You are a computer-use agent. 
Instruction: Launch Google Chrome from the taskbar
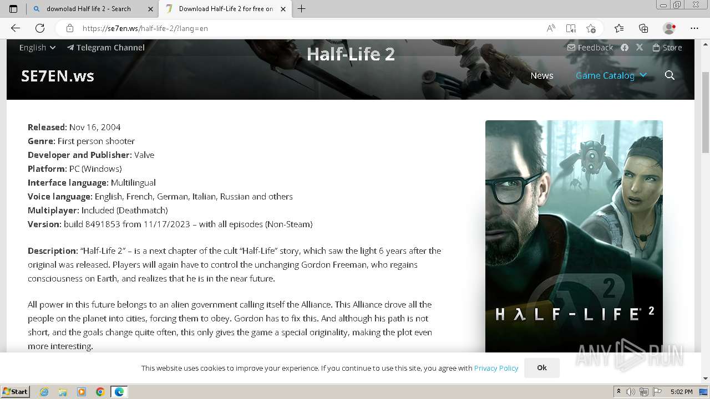coord(100,392)
